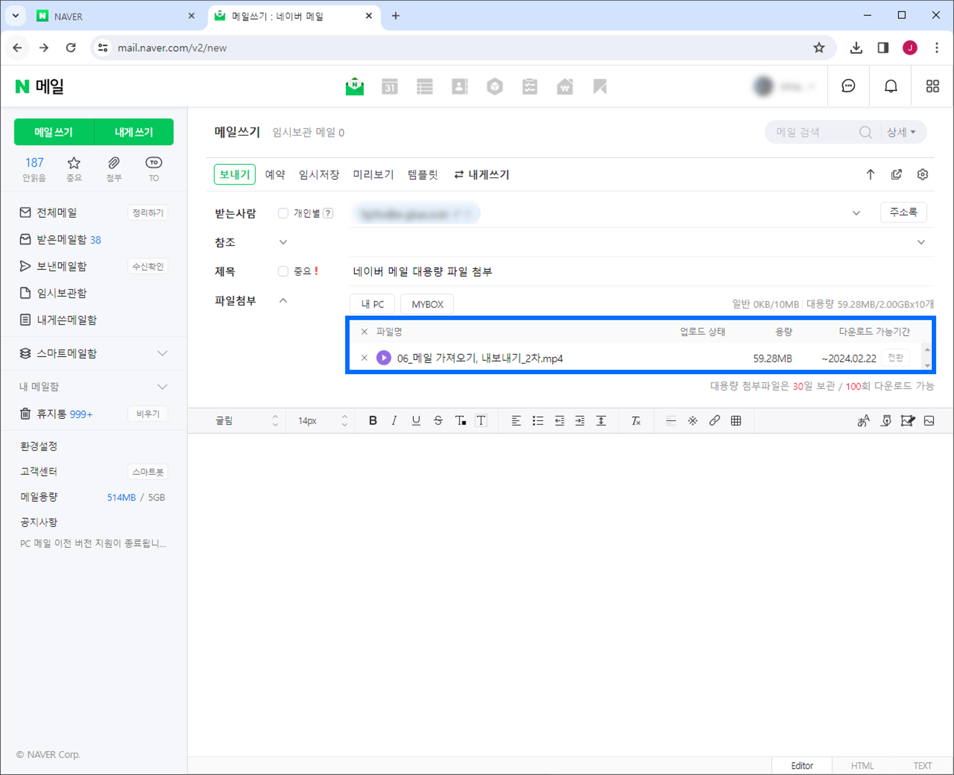The image size is (954, 775).
Task: Expand the 참조 CC options chevron
Action: pyautogui.click(x=283, y=243)
